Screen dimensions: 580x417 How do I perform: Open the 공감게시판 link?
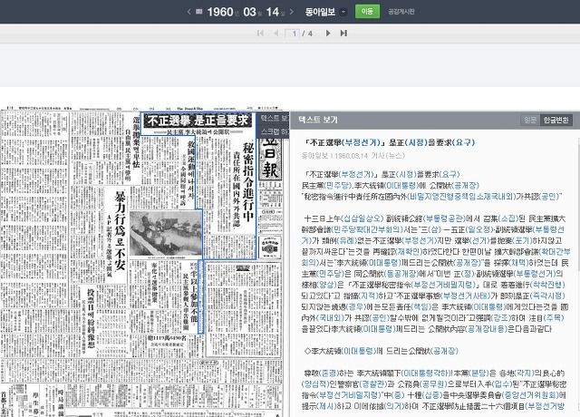[401, 12]
